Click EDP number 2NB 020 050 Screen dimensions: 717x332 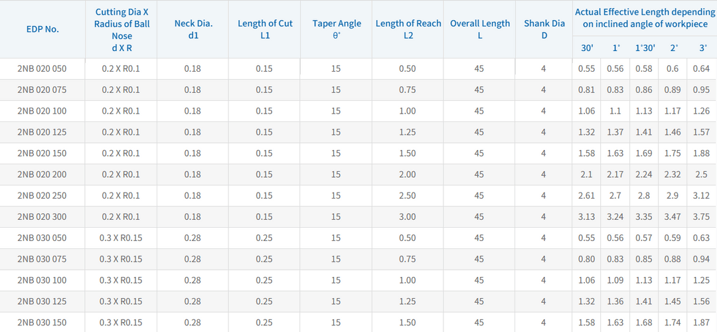point(42,68)
